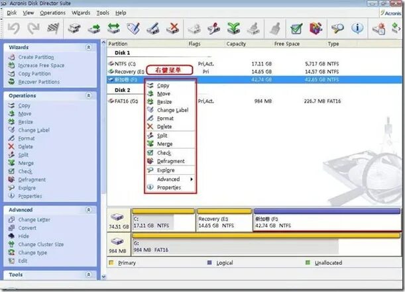Screen dimensions: 405x292
Task: Click the Defragment toolbar icon
Action: 316,28
